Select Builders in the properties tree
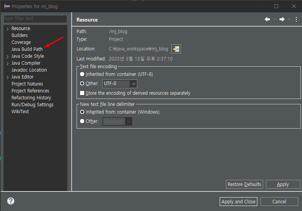The height and width of the screenshot is (211, 302). (x=20, y=35)
